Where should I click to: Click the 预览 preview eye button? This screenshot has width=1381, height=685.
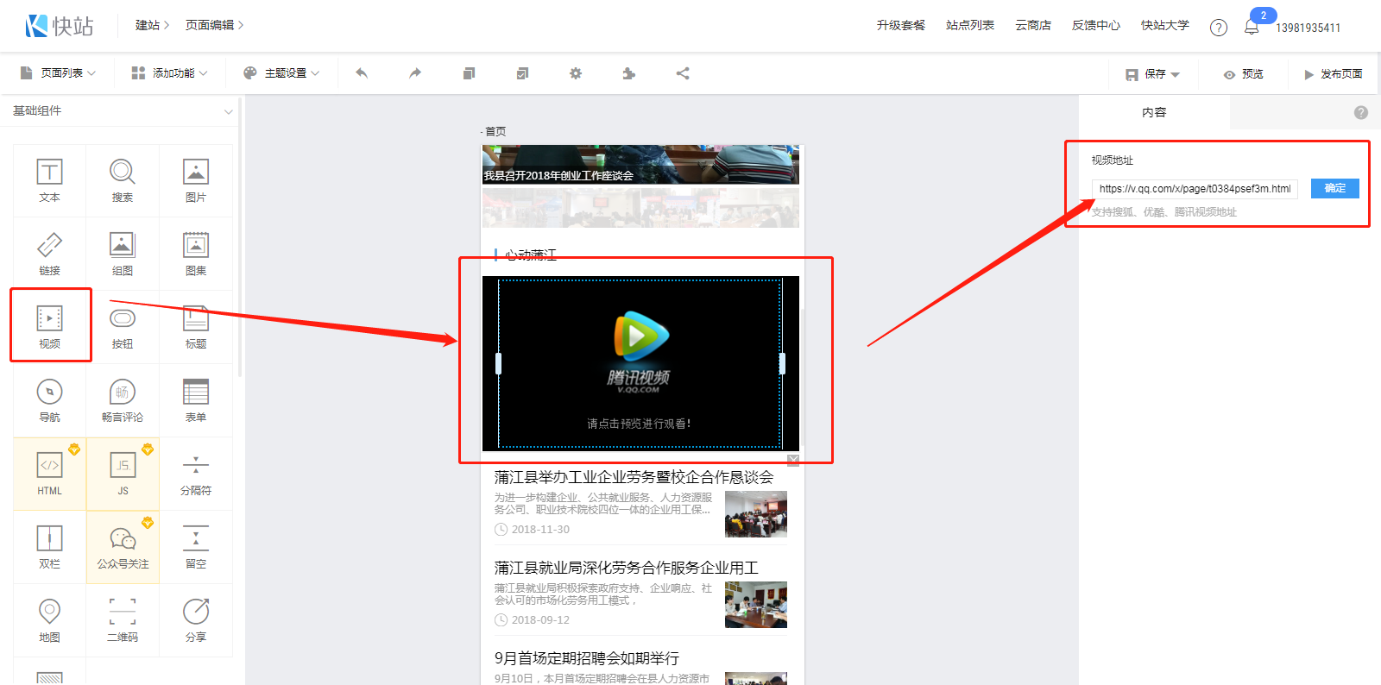[x=1243, y=74]
